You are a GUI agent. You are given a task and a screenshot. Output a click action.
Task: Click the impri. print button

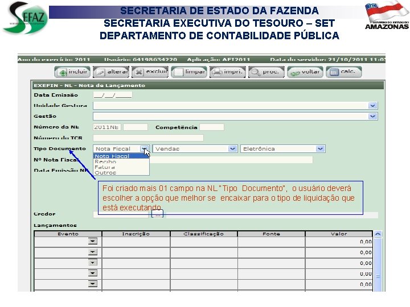pyautogui.click(x=228, y=72)
